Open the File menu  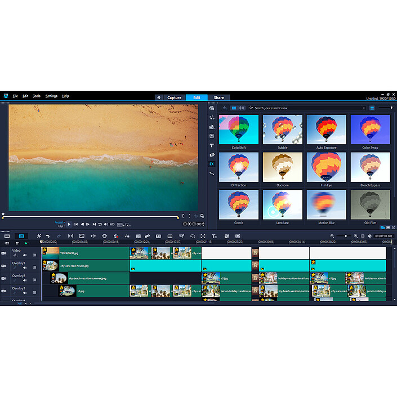[15, 96]
